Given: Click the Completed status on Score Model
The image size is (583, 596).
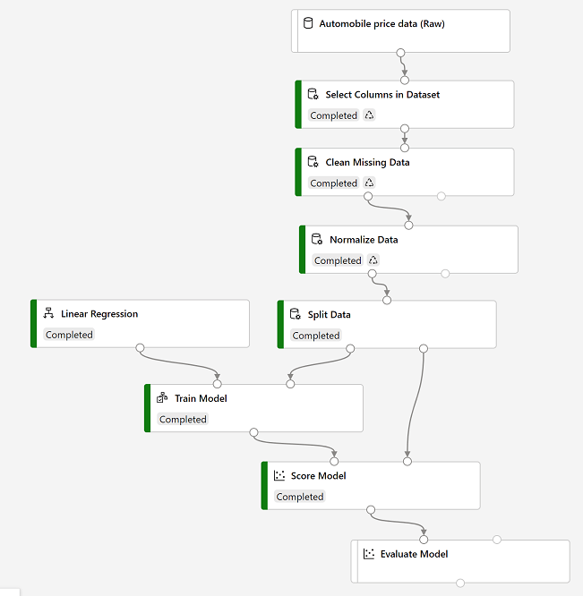Looking at the screenshot, I should pyautogui.click(x=300, y=497).
